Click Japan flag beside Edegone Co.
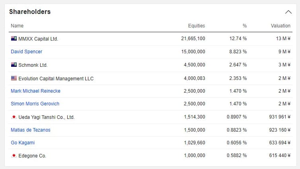The height and width of the screenshot is (169, 300). point(14,155)
